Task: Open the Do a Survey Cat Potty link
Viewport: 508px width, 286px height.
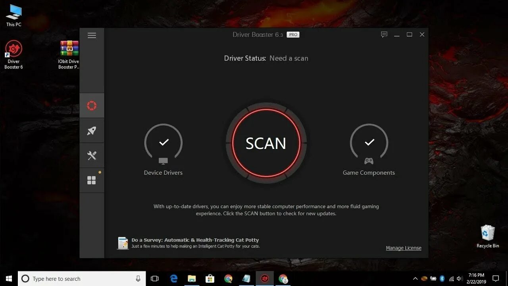Action: pos(195,240)
